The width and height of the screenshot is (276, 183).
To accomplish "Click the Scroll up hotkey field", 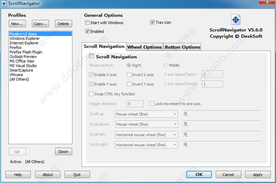I will click(x=222, y=114).
